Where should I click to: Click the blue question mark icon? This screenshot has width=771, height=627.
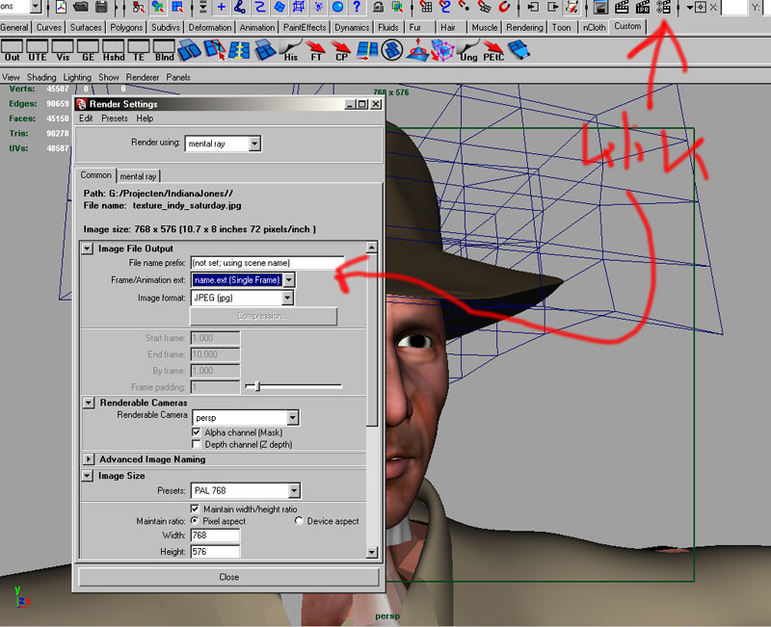pos(357,7)
